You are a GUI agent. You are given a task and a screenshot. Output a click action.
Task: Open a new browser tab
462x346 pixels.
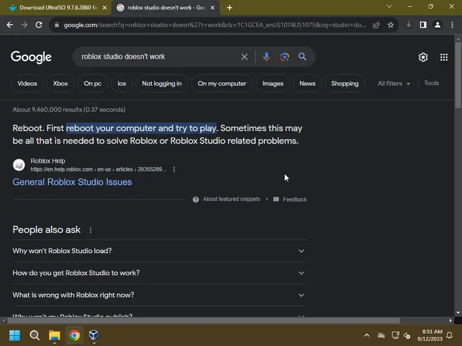pos(230,8)
